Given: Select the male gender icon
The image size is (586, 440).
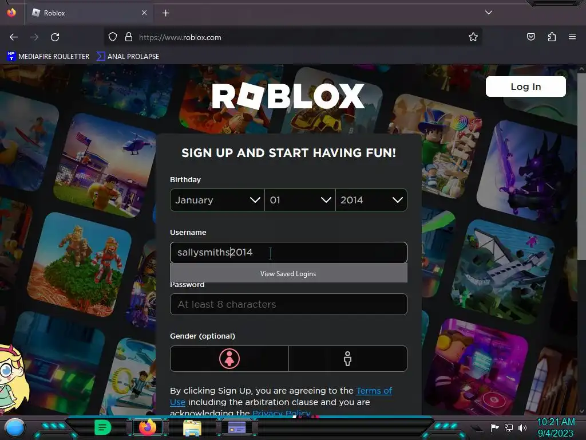Looking at the screenshot, I should [x=347, y=359].
